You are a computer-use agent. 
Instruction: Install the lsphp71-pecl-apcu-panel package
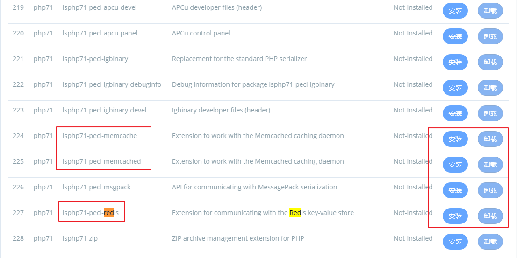click(x=455, y=36)
